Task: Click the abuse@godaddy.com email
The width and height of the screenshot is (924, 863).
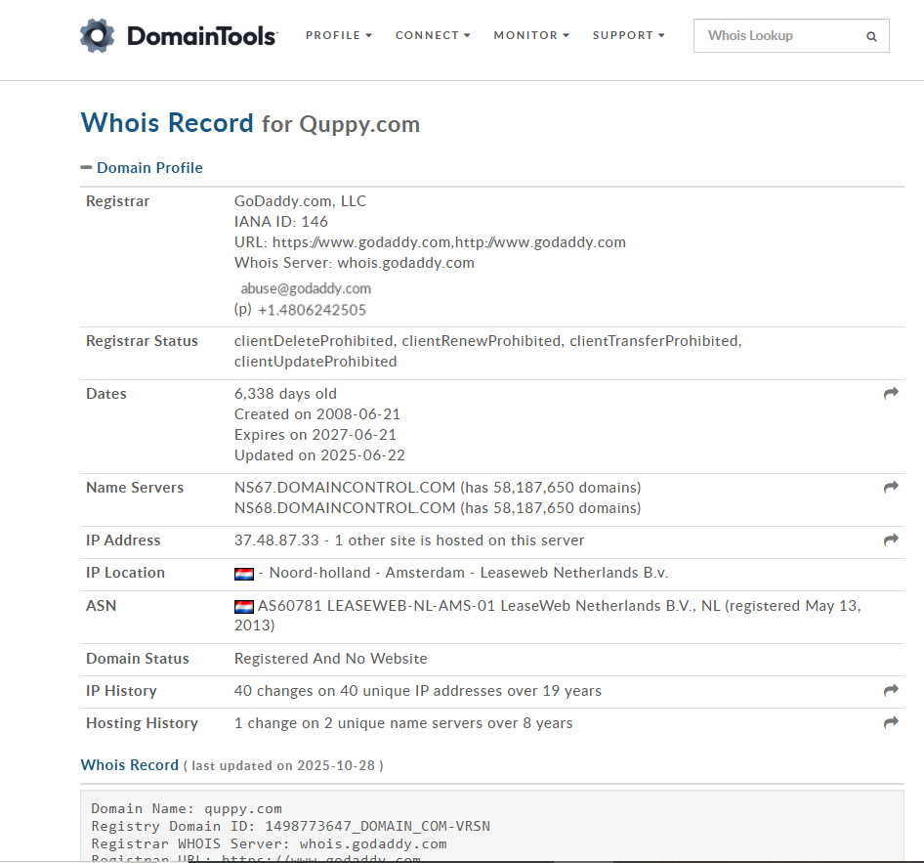Action: tap(306, 288)
